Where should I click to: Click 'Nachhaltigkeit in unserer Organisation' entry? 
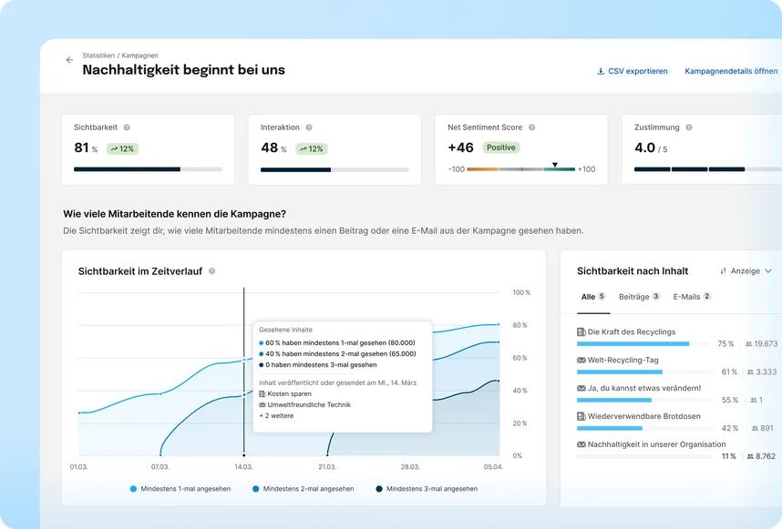pos(657,444)
